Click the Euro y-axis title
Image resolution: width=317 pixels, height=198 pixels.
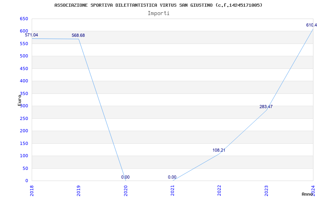[x=19, y=100]
